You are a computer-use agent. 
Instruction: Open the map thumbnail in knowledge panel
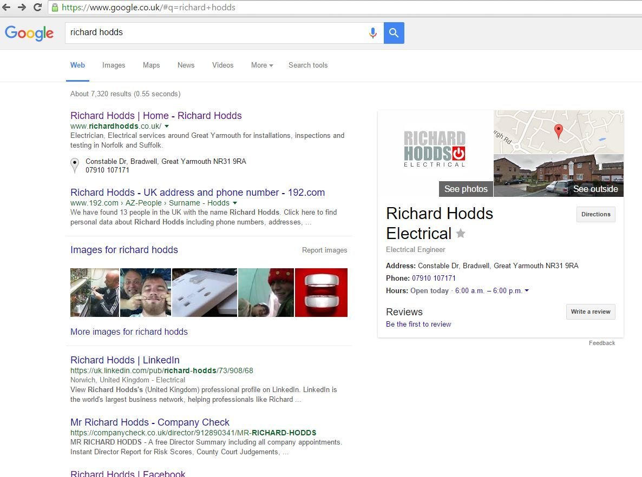click(x=559, y=132)
